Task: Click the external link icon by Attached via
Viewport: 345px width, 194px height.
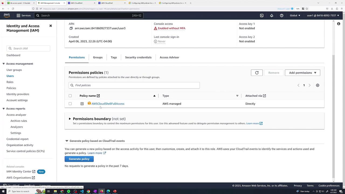Action: point(264,96)
